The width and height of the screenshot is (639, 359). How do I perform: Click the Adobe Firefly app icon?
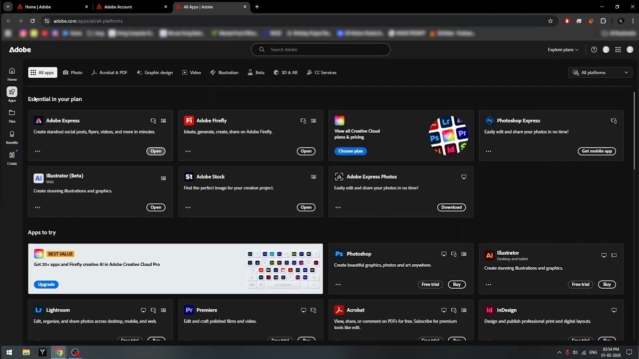189,121
